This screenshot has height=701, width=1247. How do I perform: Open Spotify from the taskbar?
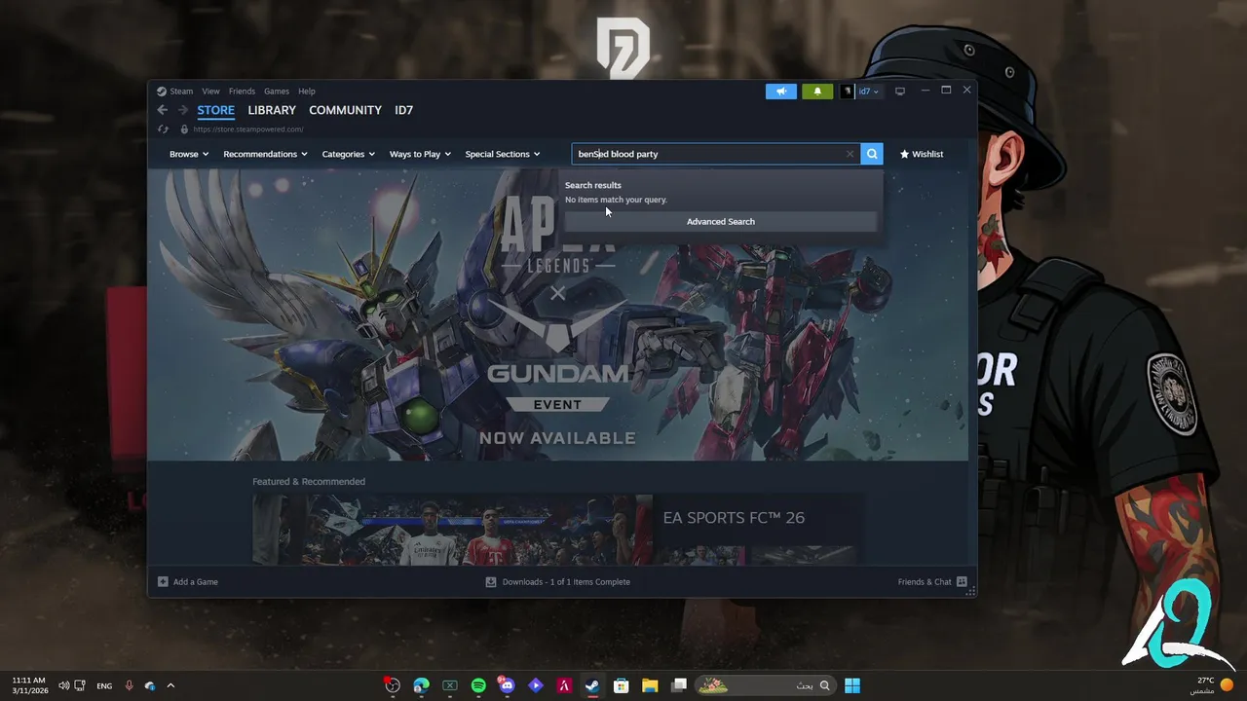click(x=478, y=685)
